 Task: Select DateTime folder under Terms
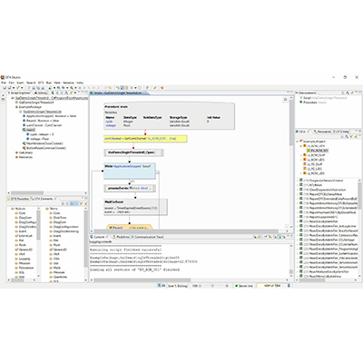57,218
